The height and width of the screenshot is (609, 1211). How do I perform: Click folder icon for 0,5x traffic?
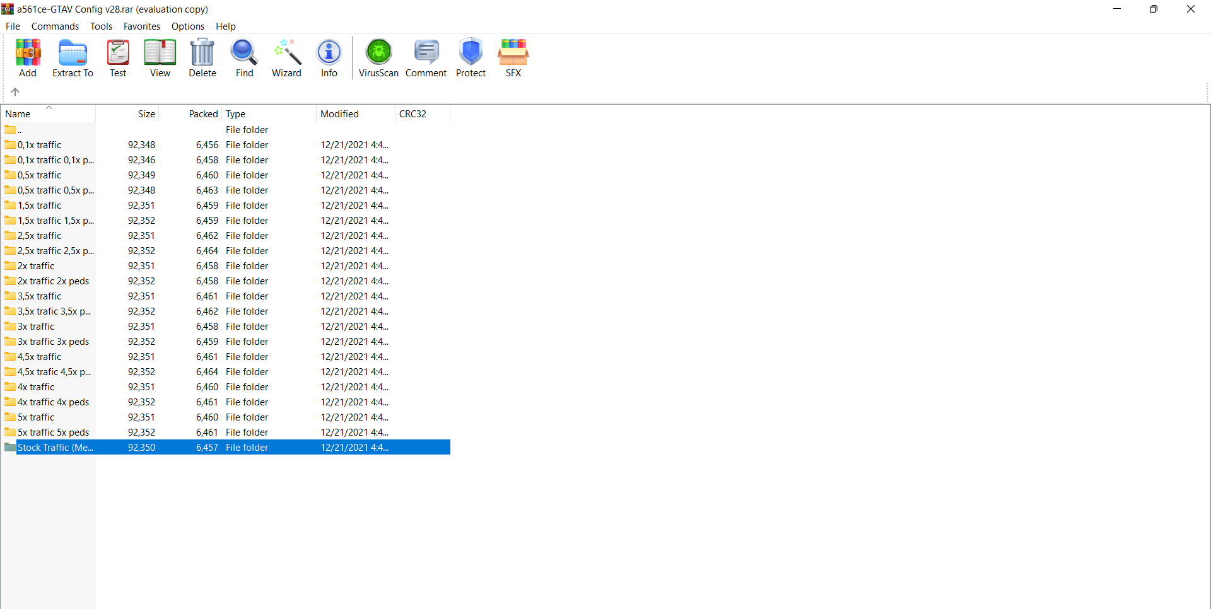coord(10,175)
